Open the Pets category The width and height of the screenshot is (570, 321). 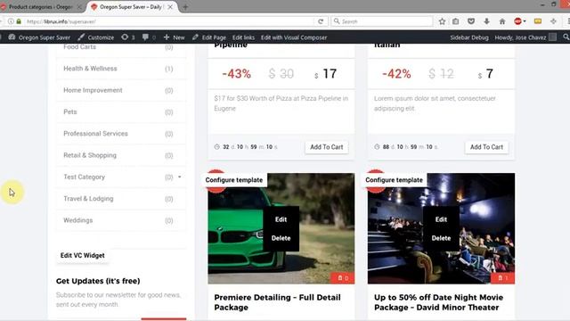70,111
